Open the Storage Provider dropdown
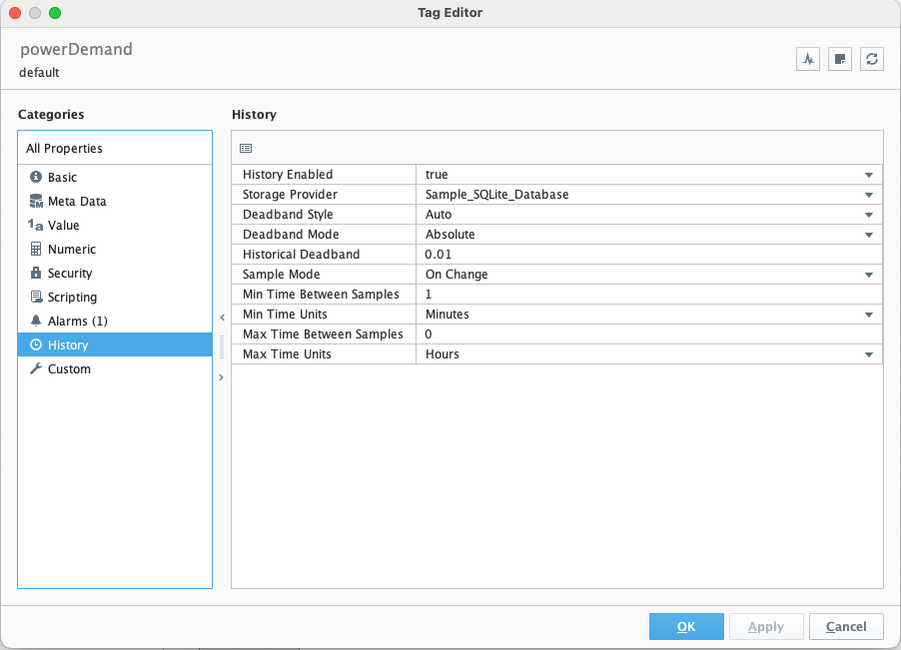 (x=869, y=195)
